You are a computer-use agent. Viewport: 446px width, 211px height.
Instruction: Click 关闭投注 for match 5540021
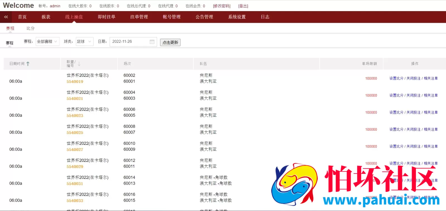[413, 95]
